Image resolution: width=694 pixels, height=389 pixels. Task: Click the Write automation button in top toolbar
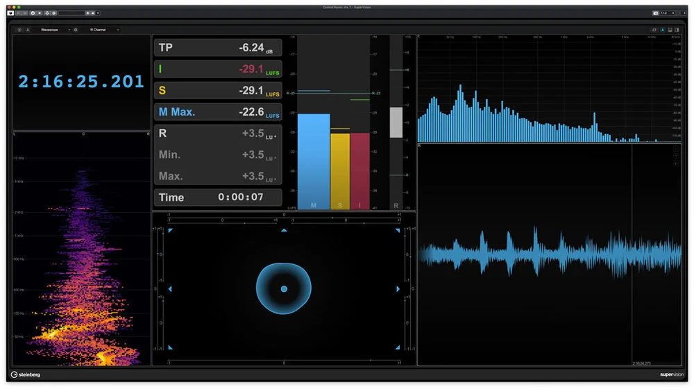(x=24, y=12)
